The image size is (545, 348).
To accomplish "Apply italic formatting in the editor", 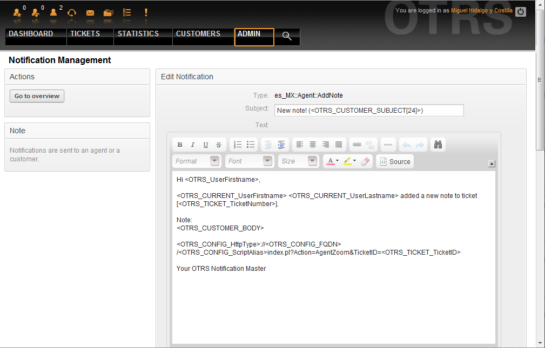I will [x=192, y=145].
